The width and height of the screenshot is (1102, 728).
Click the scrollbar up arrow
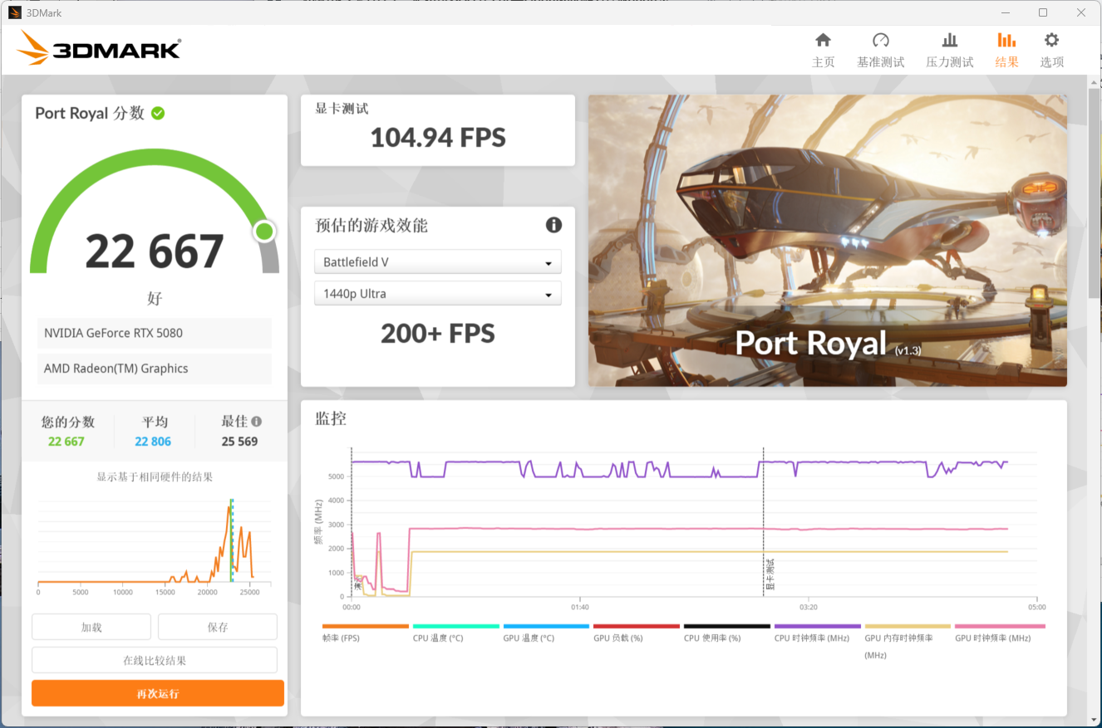pos(1094,82)
